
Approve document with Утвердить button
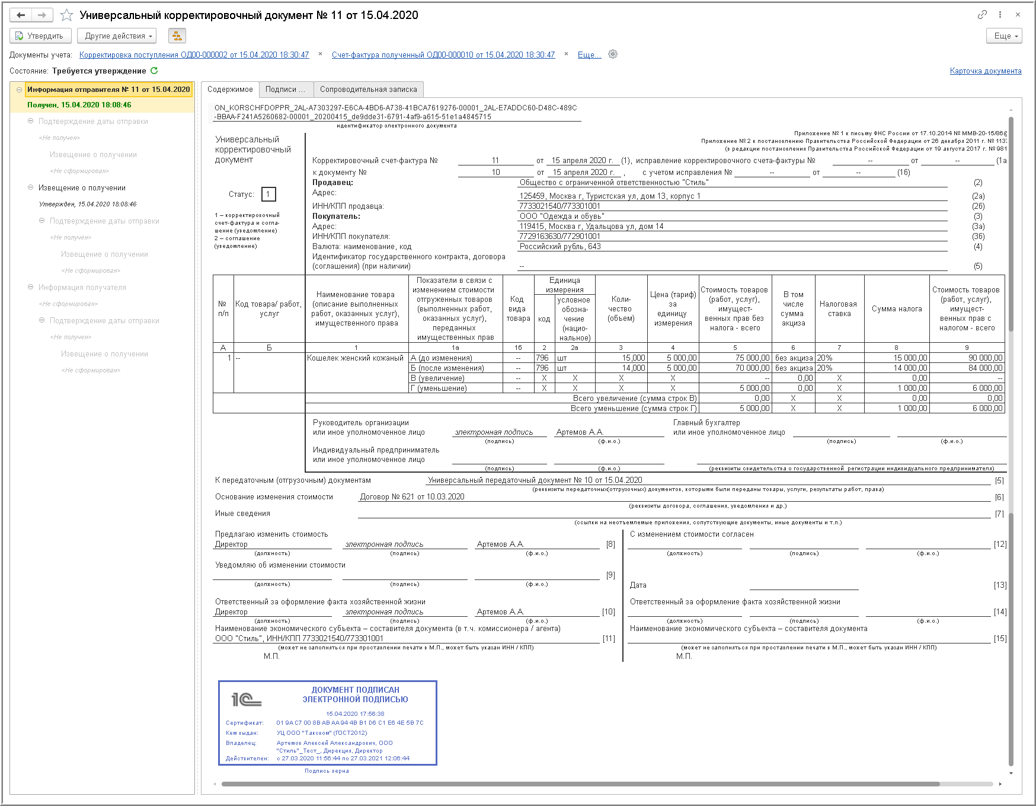[x=40, y=36]
